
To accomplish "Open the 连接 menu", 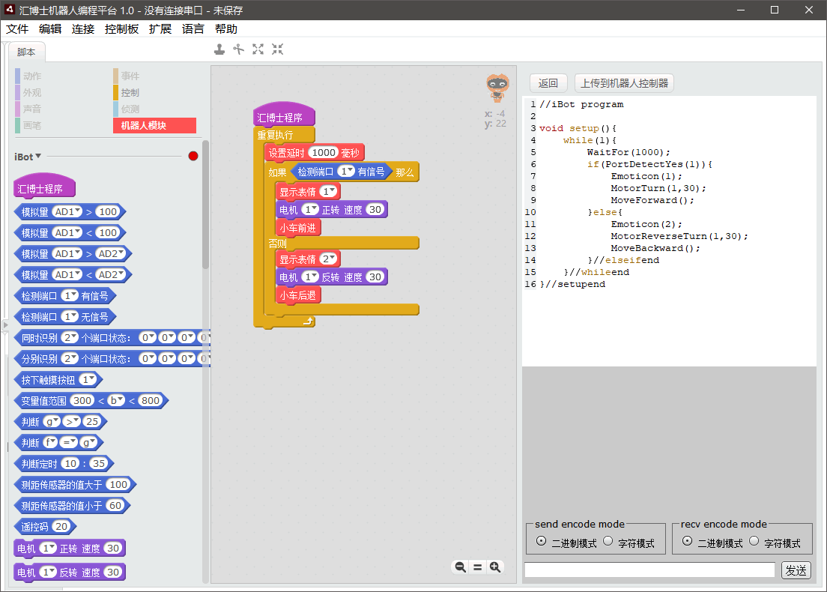I will [x=83, y=28].
